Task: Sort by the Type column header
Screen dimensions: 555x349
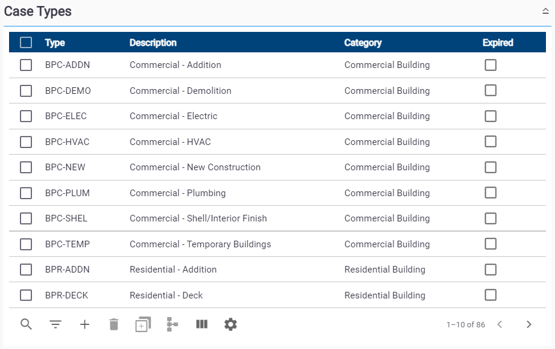Action: click(55, 43)
